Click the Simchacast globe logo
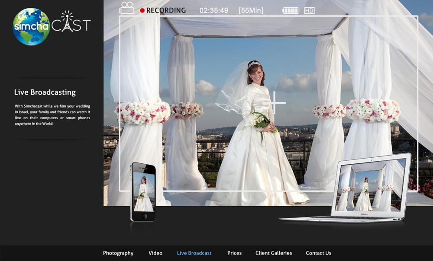 (x=31, y=27)
